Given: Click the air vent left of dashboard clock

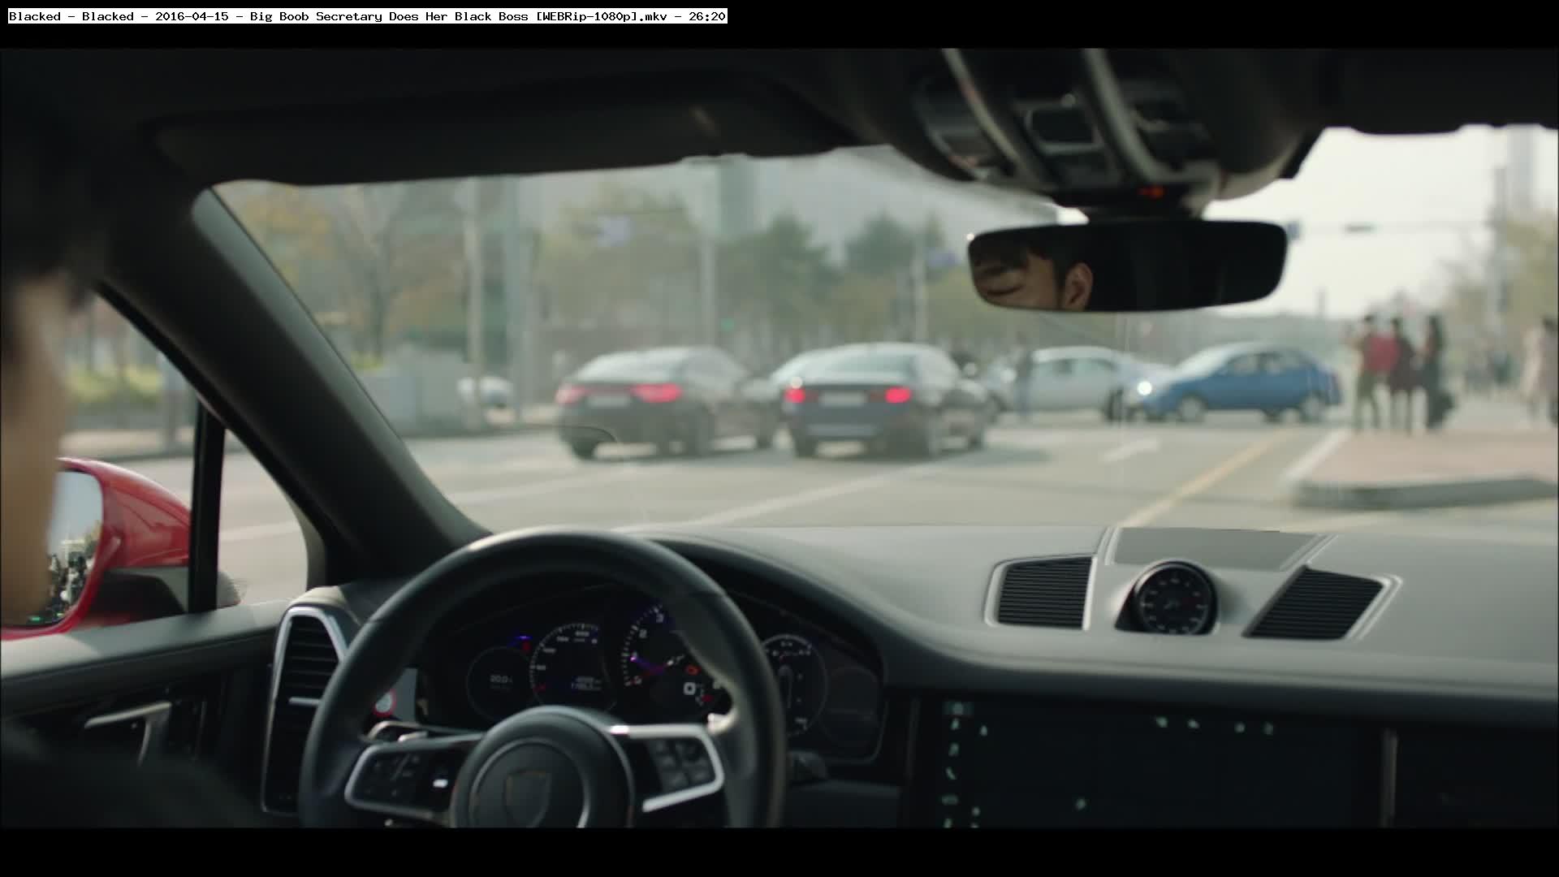Looking at the screenshot, I should [1045, 593].
